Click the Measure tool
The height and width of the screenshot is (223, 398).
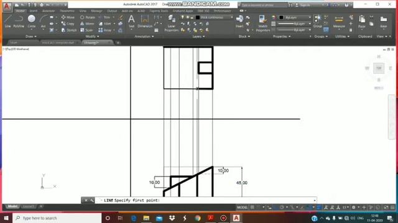click(x=339, y=21)
